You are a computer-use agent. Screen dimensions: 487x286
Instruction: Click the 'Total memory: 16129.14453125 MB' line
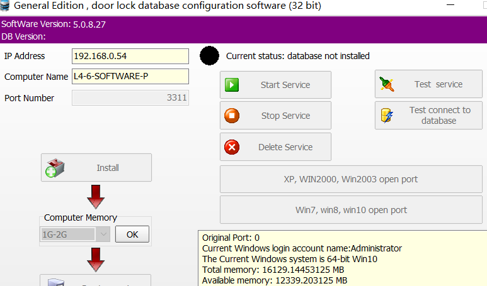pos(273,270)
